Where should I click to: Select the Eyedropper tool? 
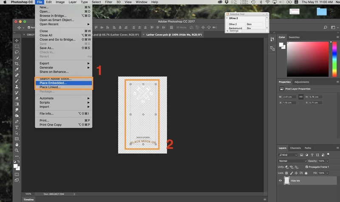[x=17, y=70]
